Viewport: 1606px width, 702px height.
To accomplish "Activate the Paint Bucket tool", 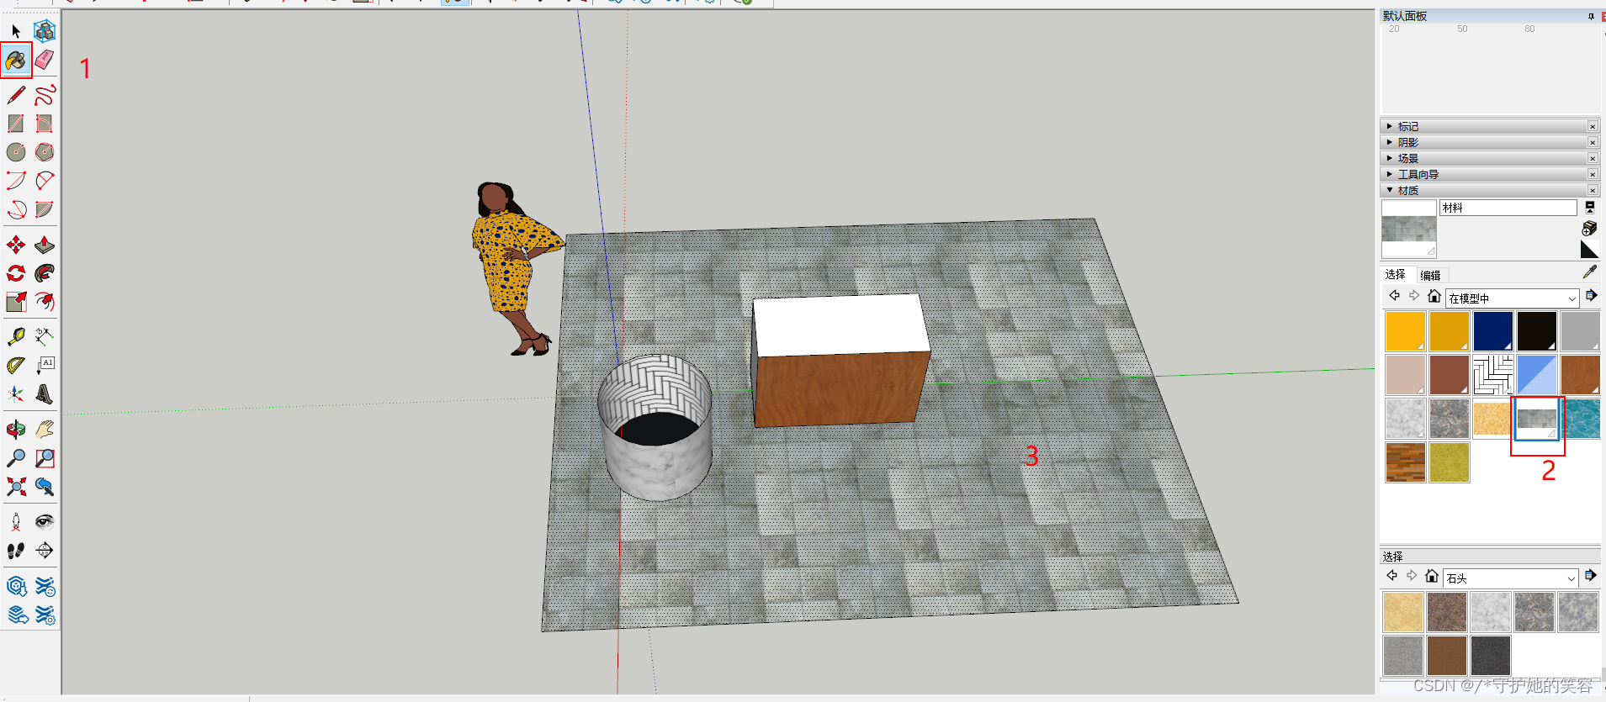I will [16, 61].
